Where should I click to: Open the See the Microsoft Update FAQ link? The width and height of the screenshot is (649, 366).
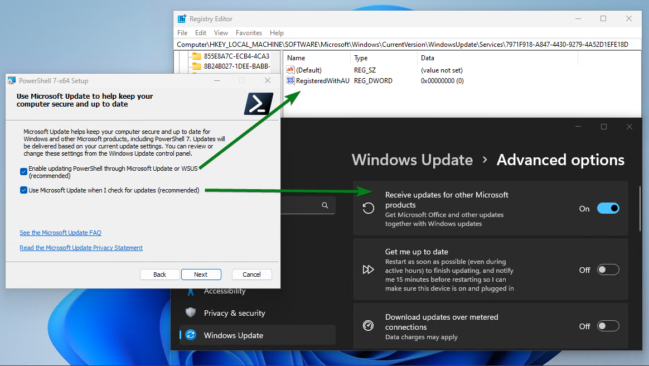60,233
